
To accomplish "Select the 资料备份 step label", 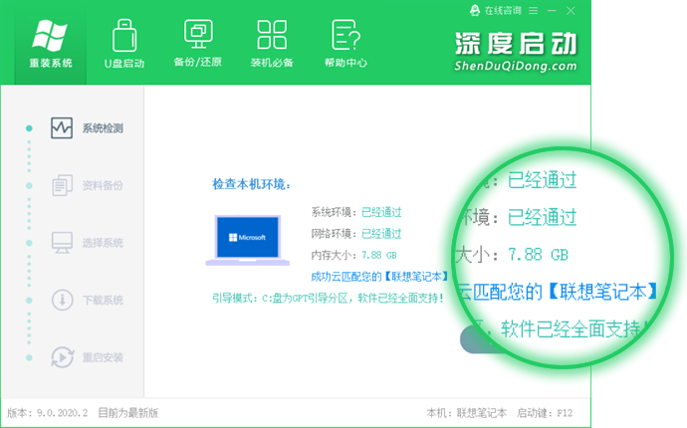I will coord(103,186).
